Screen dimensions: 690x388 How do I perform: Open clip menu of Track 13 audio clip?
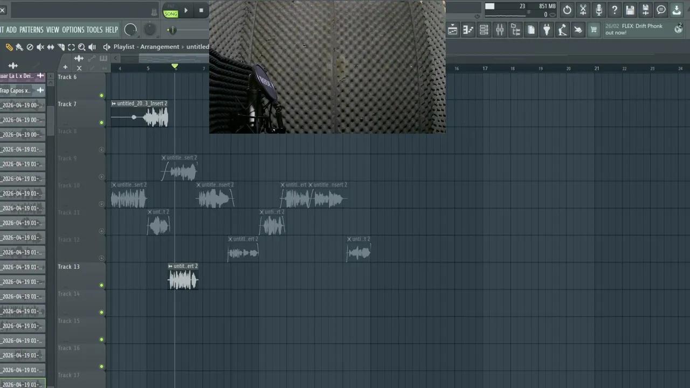tap(170, 266)
